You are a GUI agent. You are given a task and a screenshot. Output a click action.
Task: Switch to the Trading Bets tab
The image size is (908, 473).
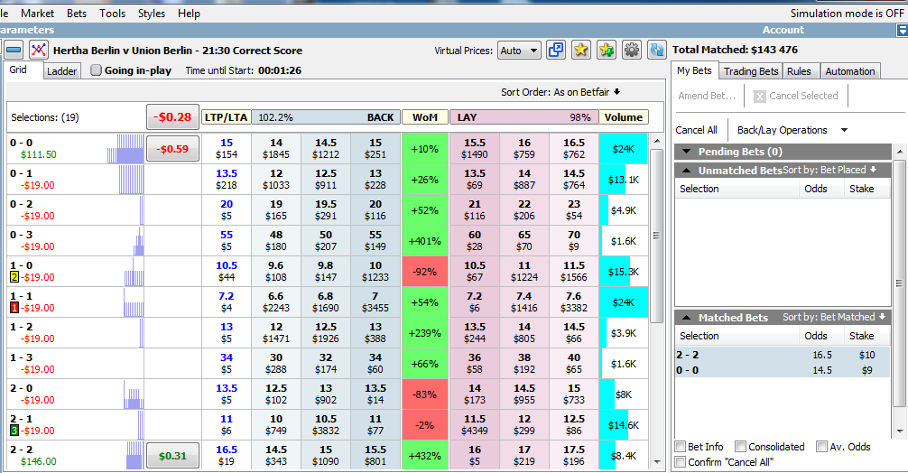(750, 71)
